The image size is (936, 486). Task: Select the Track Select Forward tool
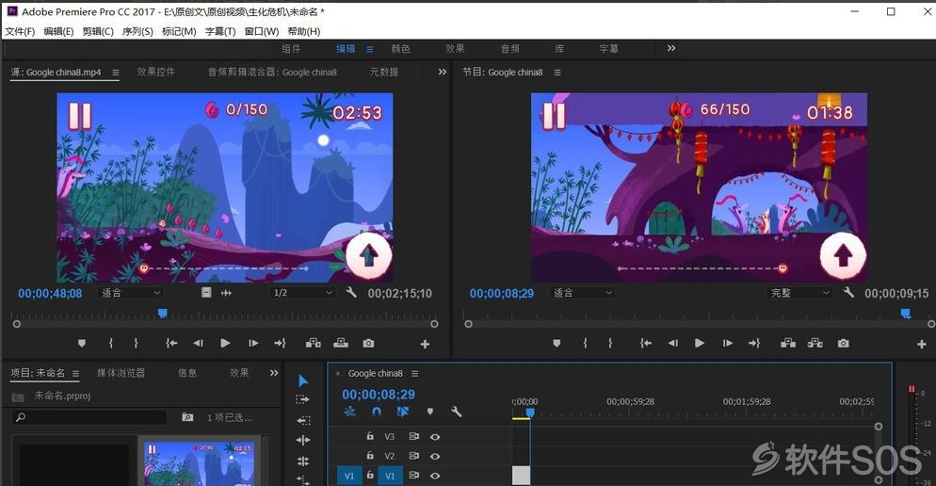[x=303, y=399]
